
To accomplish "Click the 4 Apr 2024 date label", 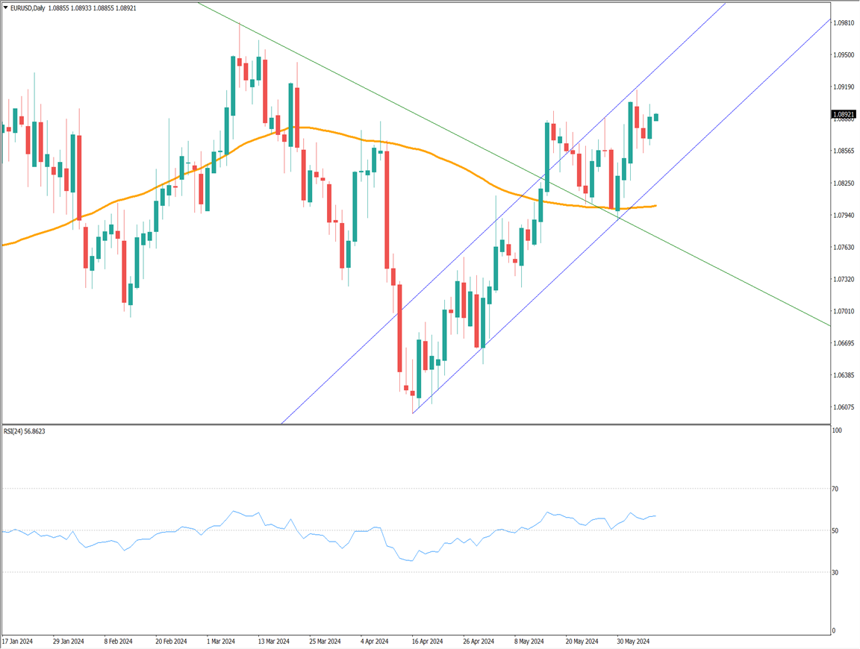I will coord(374,642).
